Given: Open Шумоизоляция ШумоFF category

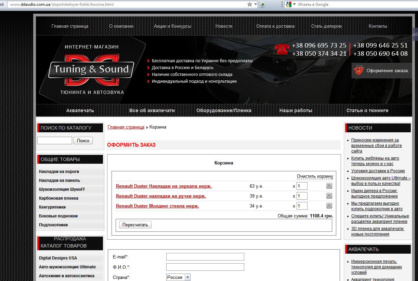Looking at the screenshot, I should pos(62,189).
